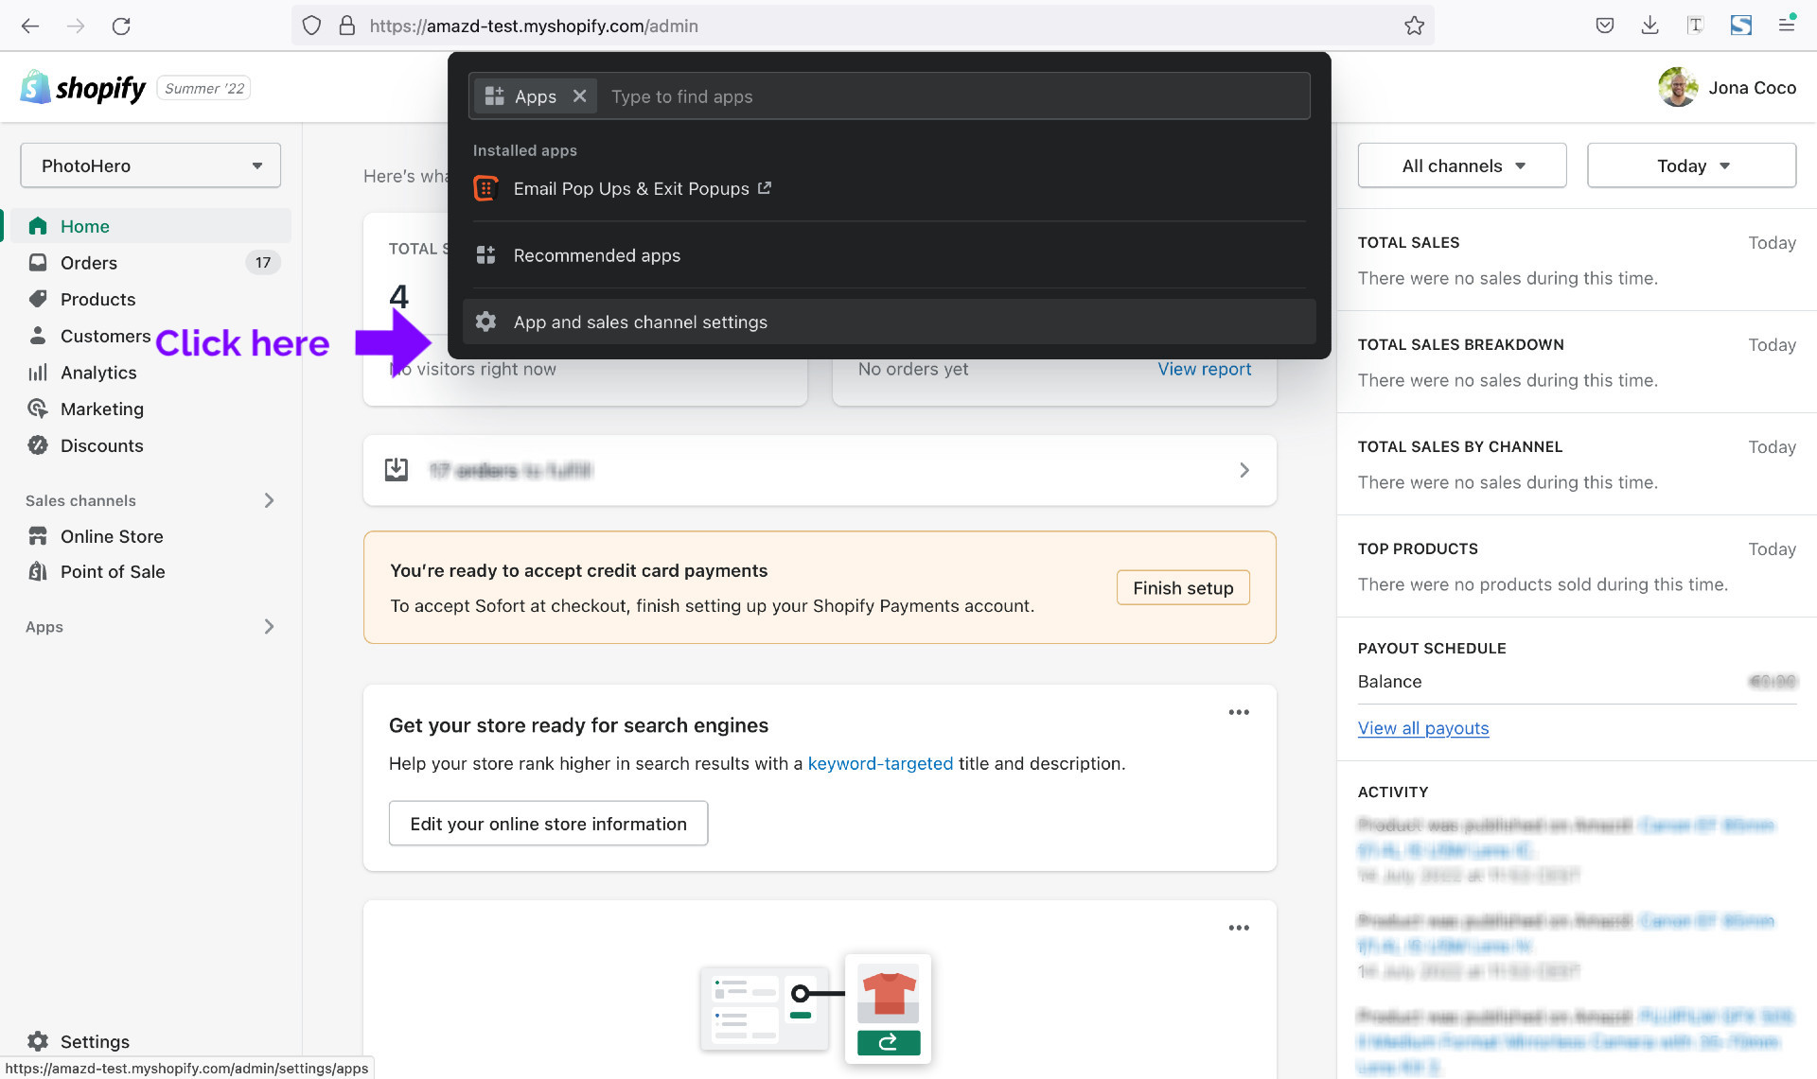Click the Shopify logo
The image size is (1817, 1079).
coord(83,88)
